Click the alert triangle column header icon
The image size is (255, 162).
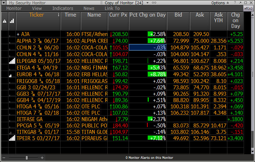pyautogui.click(x=4, y=21)
